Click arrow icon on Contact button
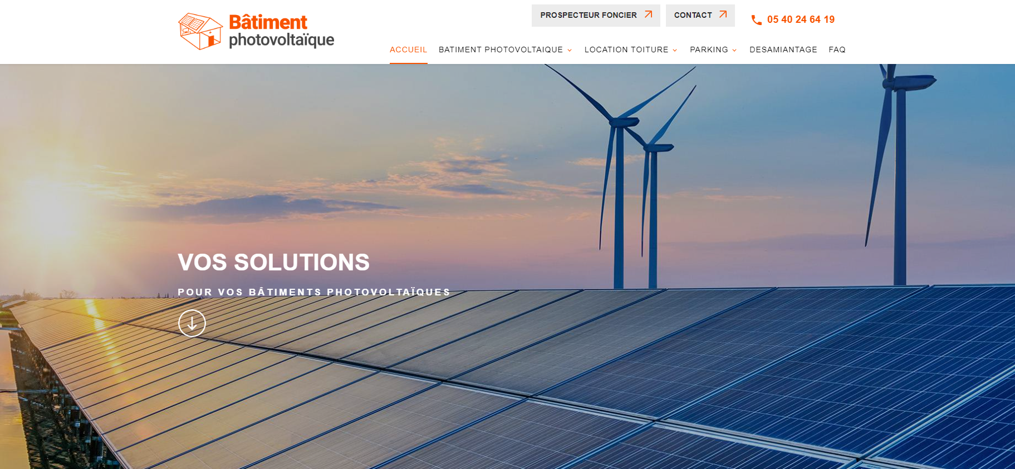The image size is (1015, 469). pyautogui.click(x=723, y=14)
